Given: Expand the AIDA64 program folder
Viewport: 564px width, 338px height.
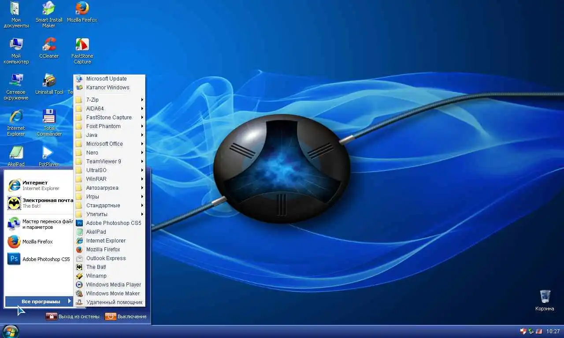Looking at the screenshot, I should (x=110, y=109).
